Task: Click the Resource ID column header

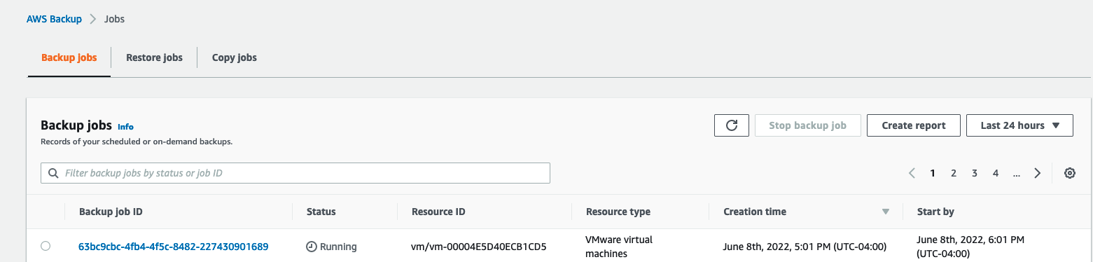Action: (438, 212)
